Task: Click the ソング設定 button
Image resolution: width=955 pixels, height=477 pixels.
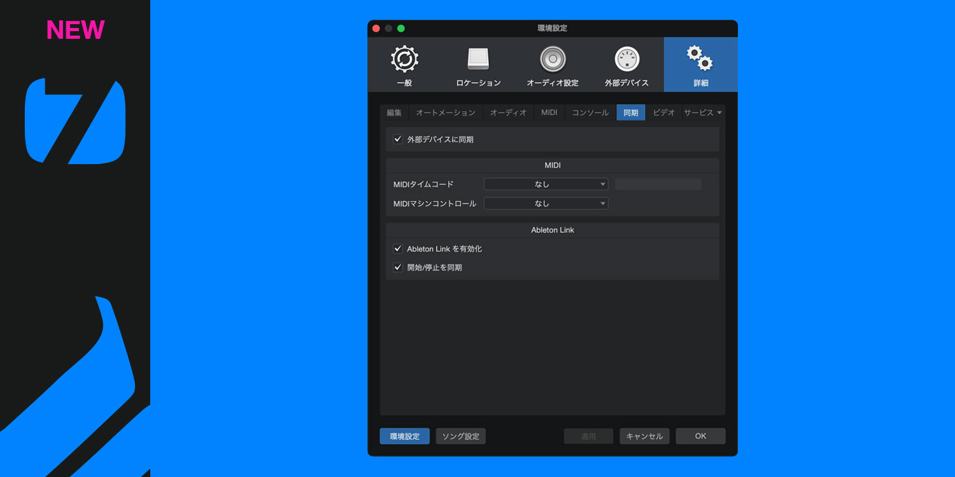Action: pyautogui.click(x=461, y=436)
